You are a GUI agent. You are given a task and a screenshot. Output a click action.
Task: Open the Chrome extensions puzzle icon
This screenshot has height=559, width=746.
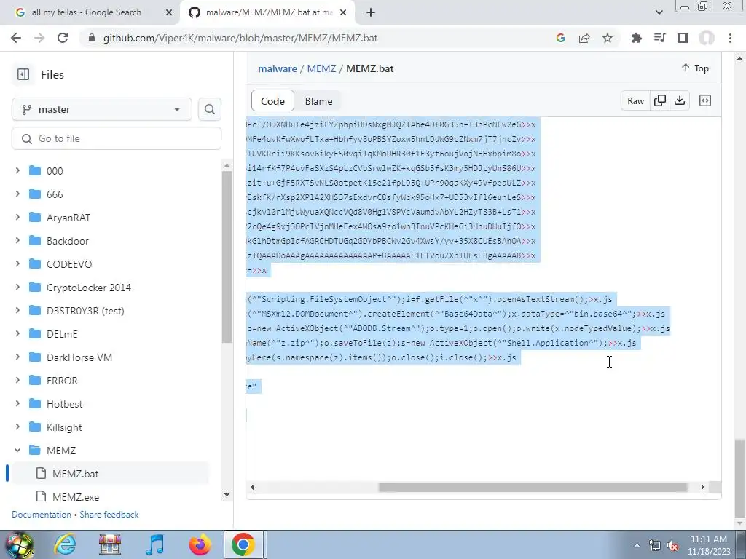pos(637,38)
